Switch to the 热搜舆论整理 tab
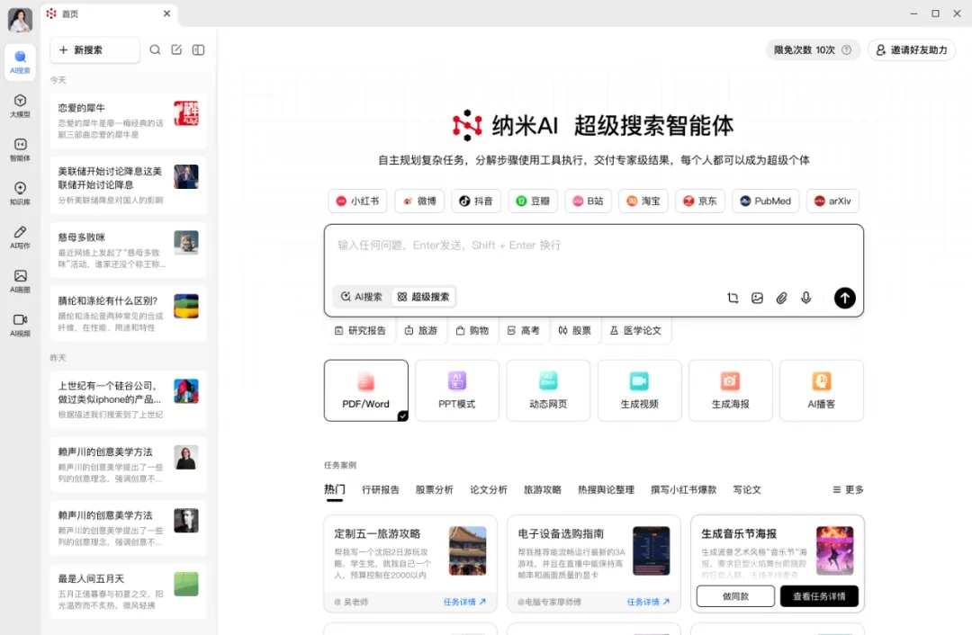The image size is (972, 635). [607, 489]
